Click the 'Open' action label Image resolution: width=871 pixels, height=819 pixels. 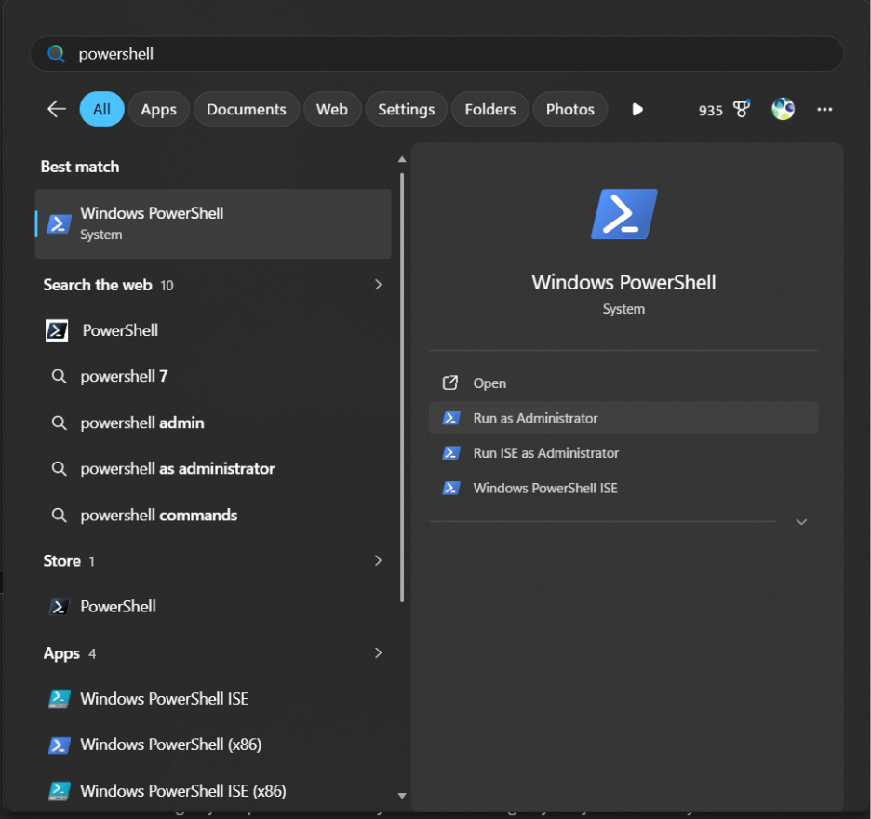click(x=489, y=383)
